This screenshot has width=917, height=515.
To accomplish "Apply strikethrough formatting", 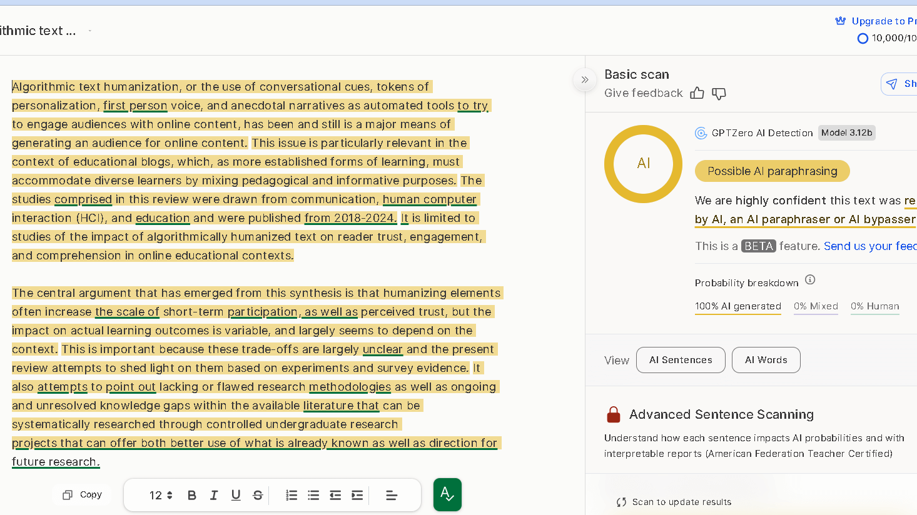I will [258, 494].
